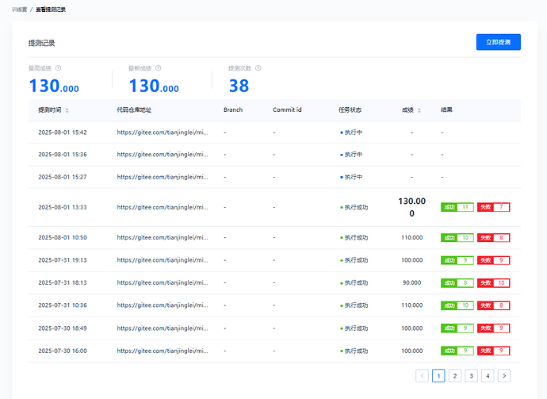The height and width of the screenshot is (399, 547).
Task: Click the timestamp 2025-08-01 15:36
Action: click(63, 155)
